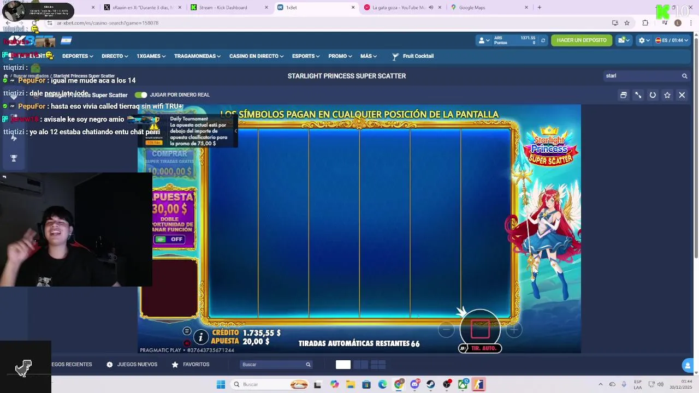
Task: Expand the Más menu
Action: tap(369, 56)
